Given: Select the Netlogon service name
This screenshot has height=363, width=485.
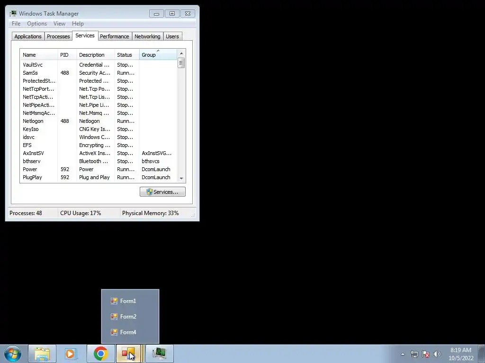Looking at the screenshot, I should pyautogui.click(x=33, y=121).
